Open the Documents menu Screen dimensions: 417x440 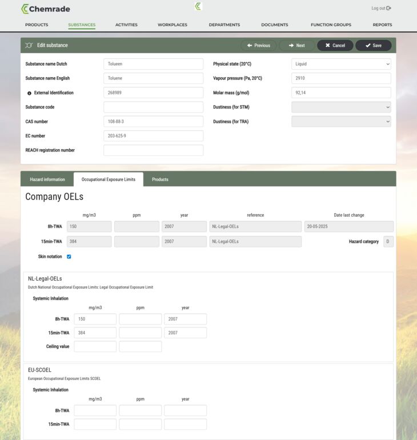pyautogui.click(x=275, y=25)
